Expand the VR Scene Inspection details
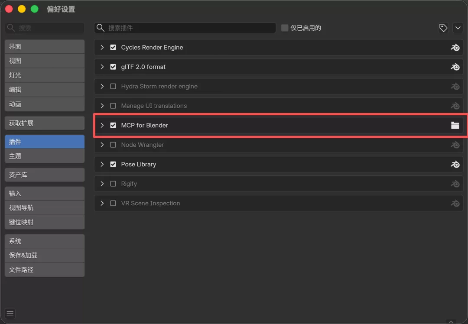The width and height of the screenshot is (468, 324). tap(102, 204)
